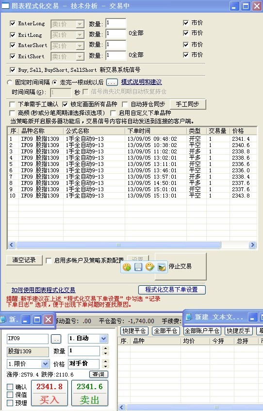Enable 下单需手工确认 checkbox
263x411 pixels.
[12, 104]
